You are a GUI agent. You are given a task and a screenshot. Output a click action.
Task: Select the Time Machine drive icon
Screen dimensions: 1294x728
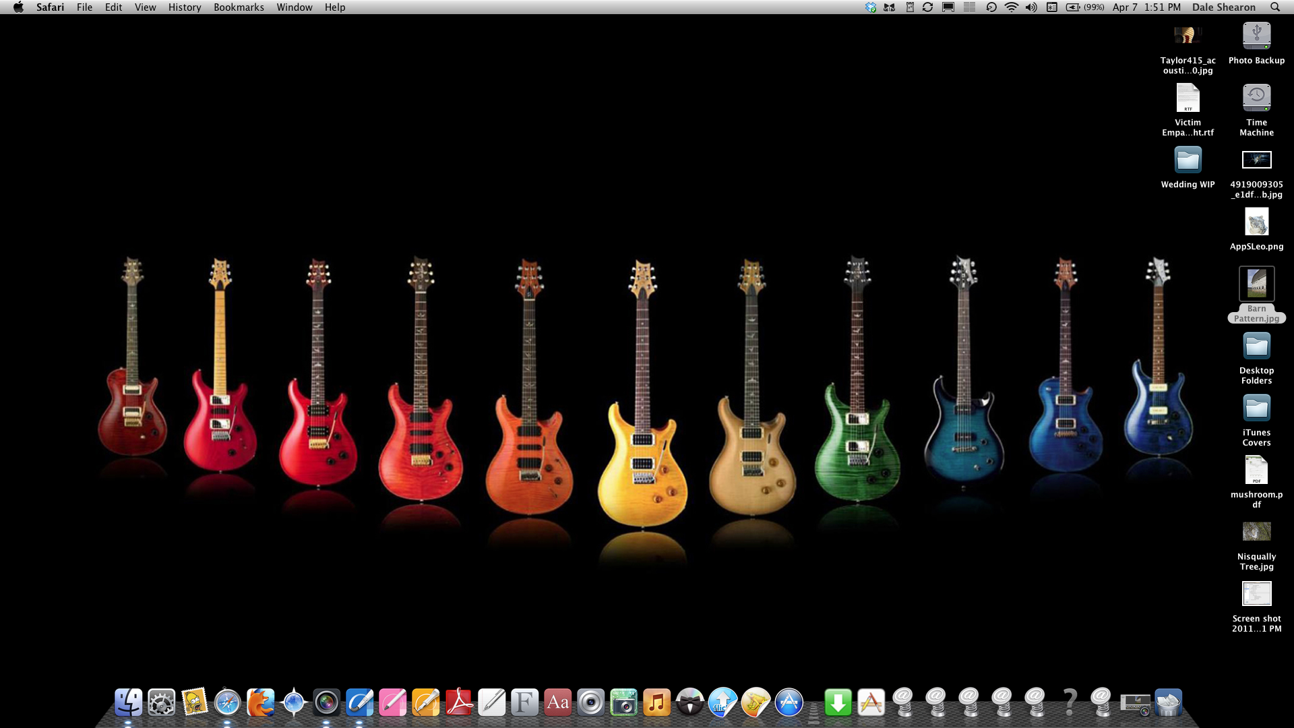tap(1256, 110)
